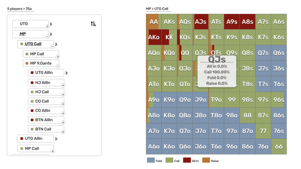Viewport: 301px width, 169px height.
Task: Click the 'MP > UTG Call' range title
Action: 157,9
